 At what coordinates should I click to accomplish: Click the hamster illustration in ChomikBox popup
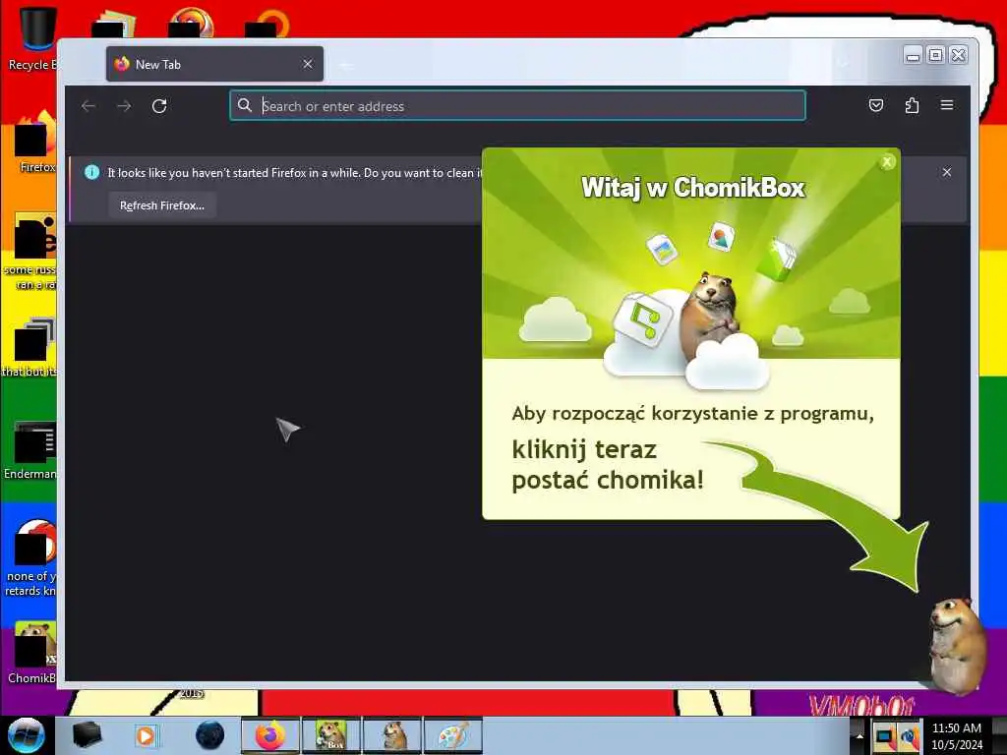710,315
